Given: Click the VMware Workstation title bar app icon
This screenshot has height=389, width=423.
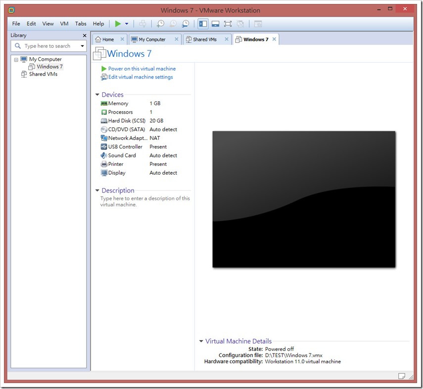Looking at the screenshot, I should point(11,10).
